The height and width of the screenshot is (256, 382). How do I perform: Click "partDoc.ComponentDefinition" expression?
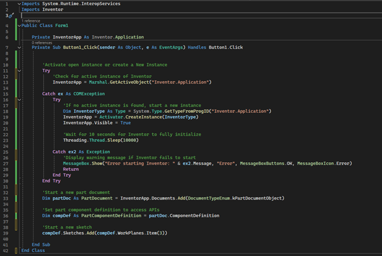(x=184, y=216)
